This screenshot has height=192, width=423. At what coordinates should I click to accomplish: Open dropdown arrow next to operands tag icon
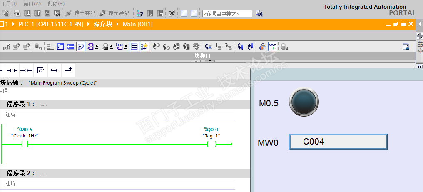point(97,47)
